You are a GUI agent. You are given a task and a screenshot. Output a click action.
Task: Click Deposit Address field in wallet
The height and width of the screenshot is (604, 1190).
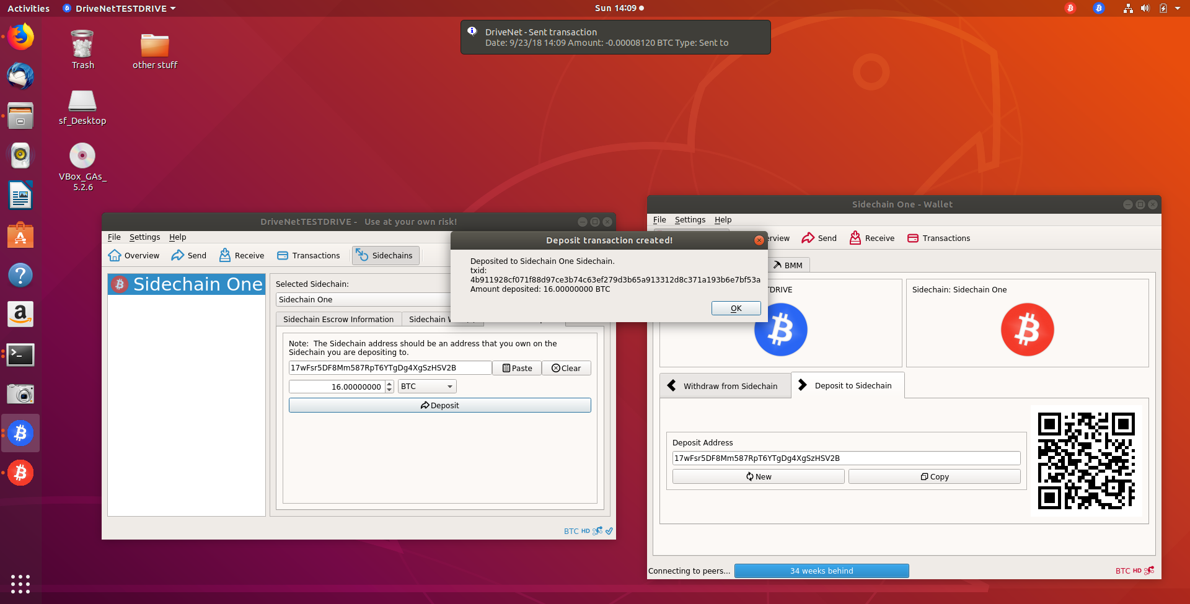[847, 458]
